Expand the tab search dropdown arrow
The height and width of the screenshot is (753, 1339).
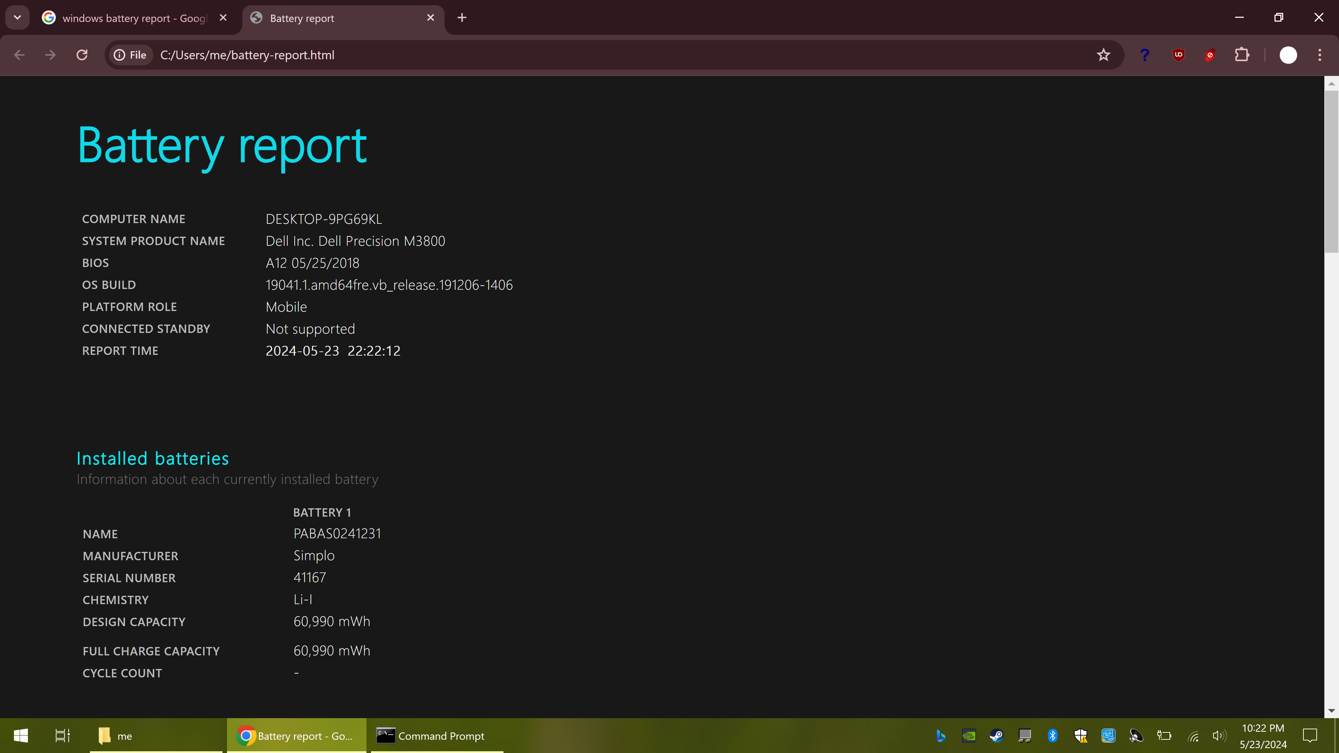coord(17,18)
